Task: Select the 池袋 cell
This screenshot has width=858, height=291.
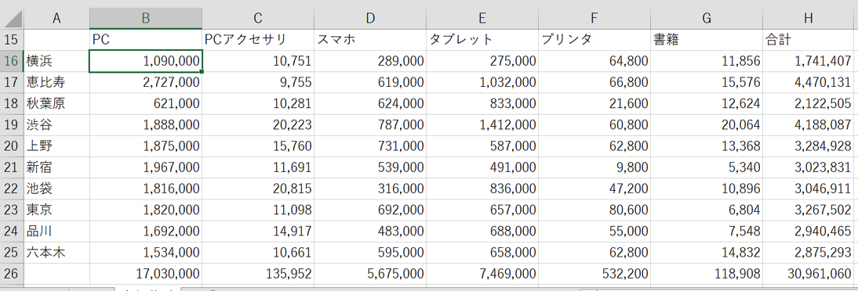Action: [56, 189]
